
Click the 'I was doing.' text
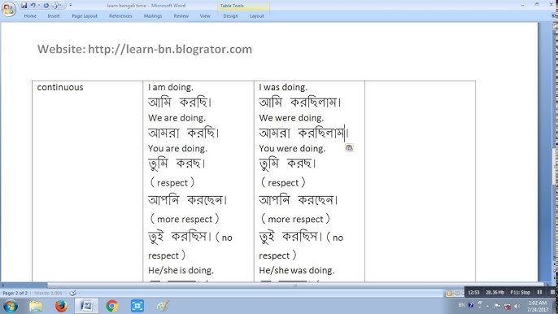coord(283,87)
